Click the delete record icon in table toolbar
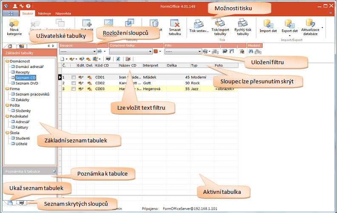 tap(88, 59)
